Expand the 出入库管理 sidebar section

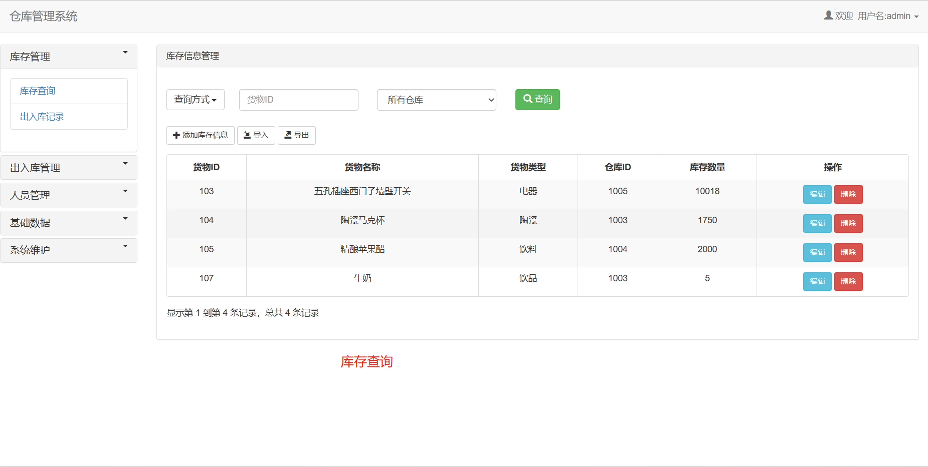click(69, 168)
